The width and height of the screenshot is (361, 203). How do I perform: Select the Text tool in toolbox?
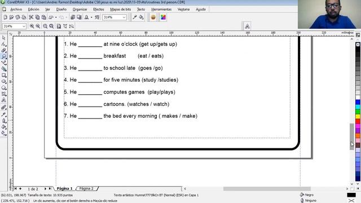tap(4, 100)
